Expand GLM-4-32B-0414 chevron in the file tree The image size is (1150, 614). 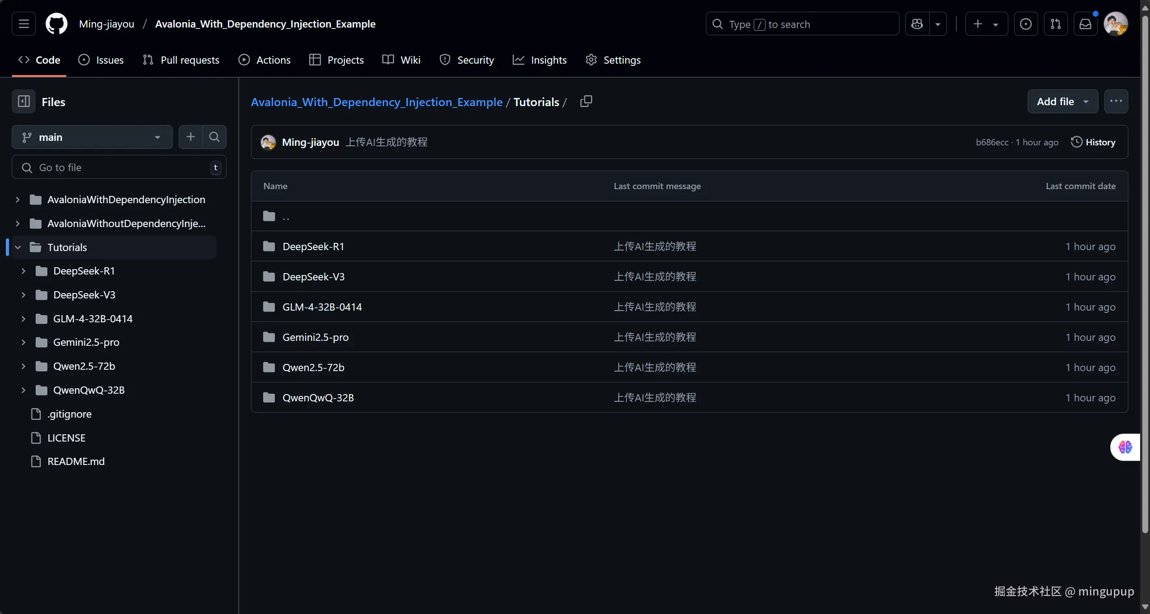pos(23,318)
